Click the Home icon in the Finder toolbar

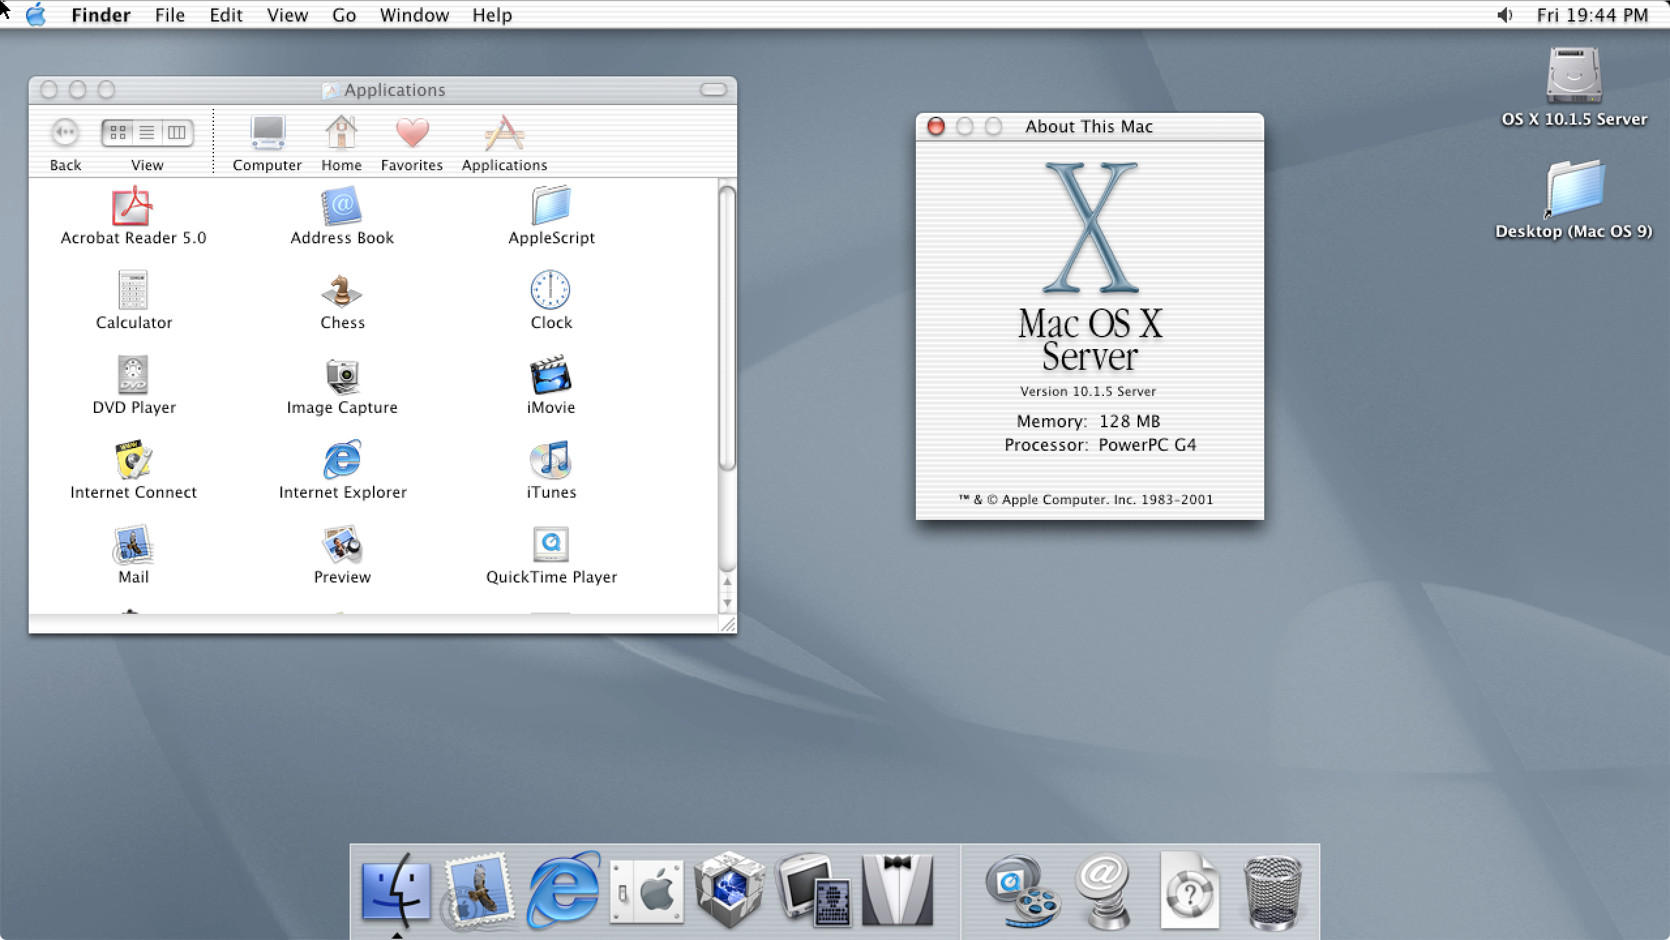click(341, 134)
